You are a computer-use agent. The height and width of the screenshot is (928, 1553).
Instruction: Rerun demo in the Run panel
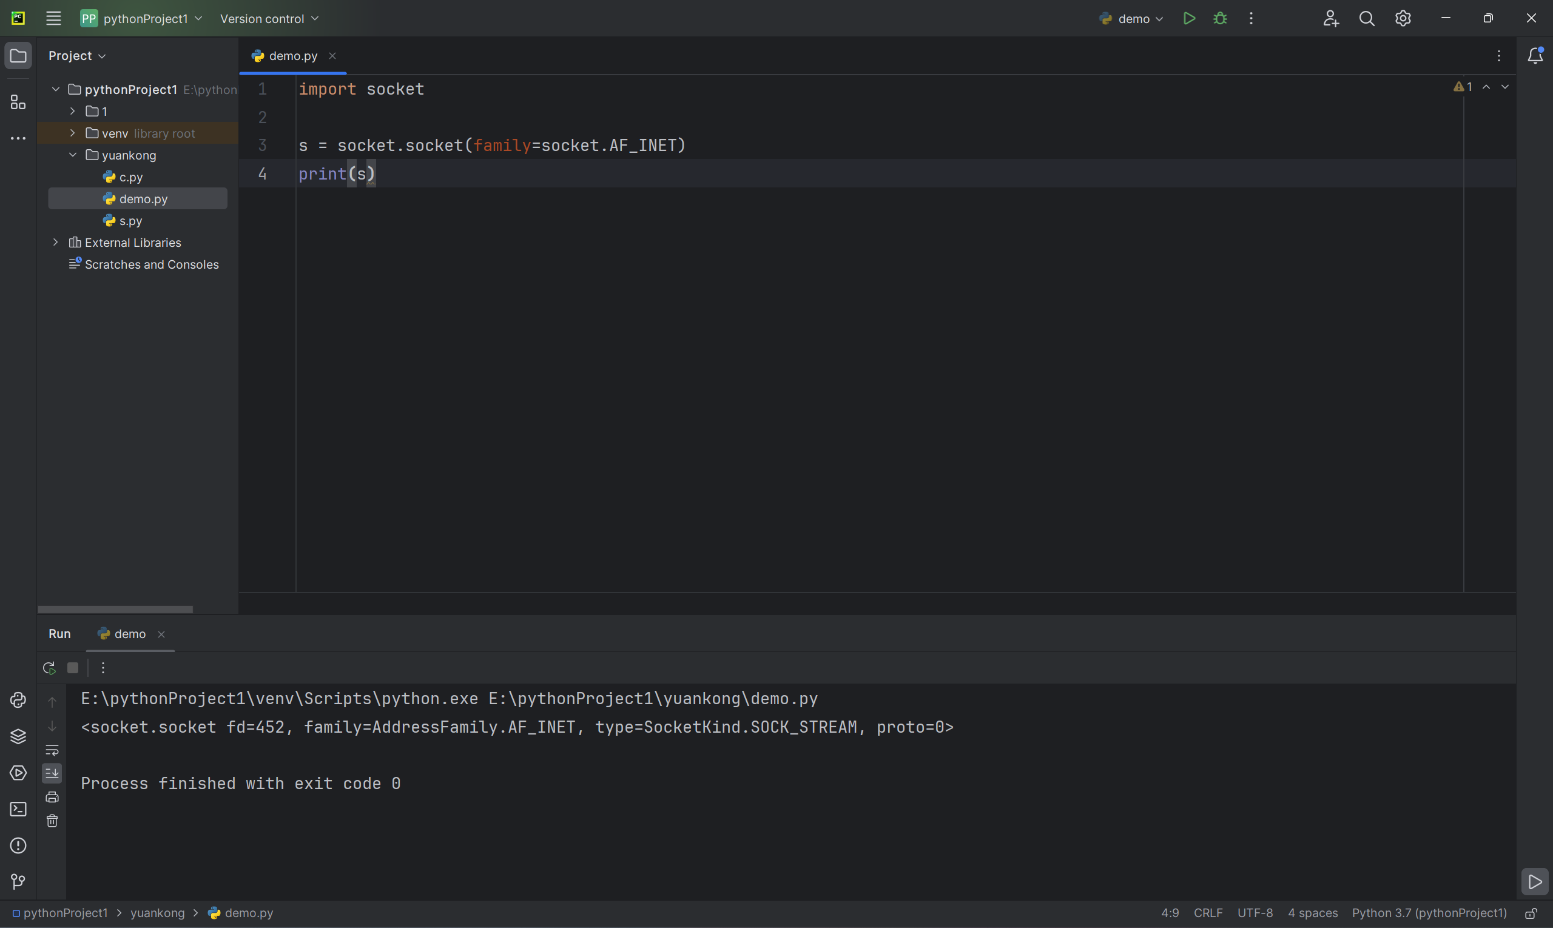point(49,668)
